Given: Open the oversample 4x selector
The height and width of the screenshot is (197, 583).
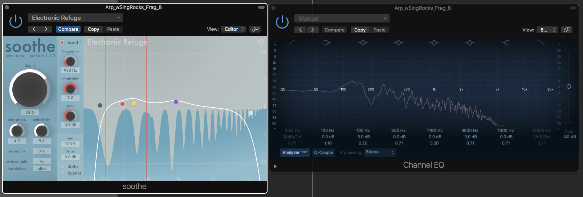Looking at the screenshot, I should 42,161.
